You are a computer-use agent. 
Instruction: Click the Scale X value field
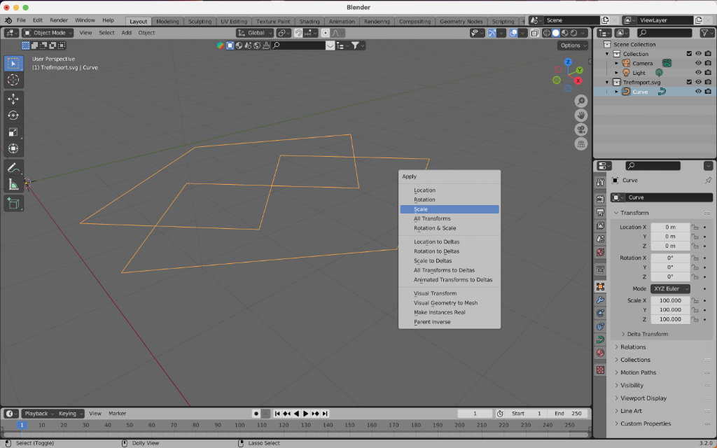pos(670,300)
